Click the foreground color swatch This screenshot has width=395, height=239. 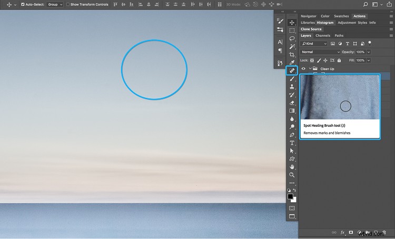290,196
